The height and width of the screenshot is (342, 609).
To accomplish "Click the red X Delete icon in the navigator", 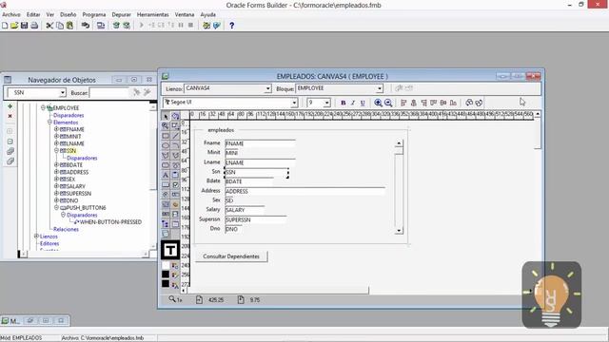I will coord(10,116).
